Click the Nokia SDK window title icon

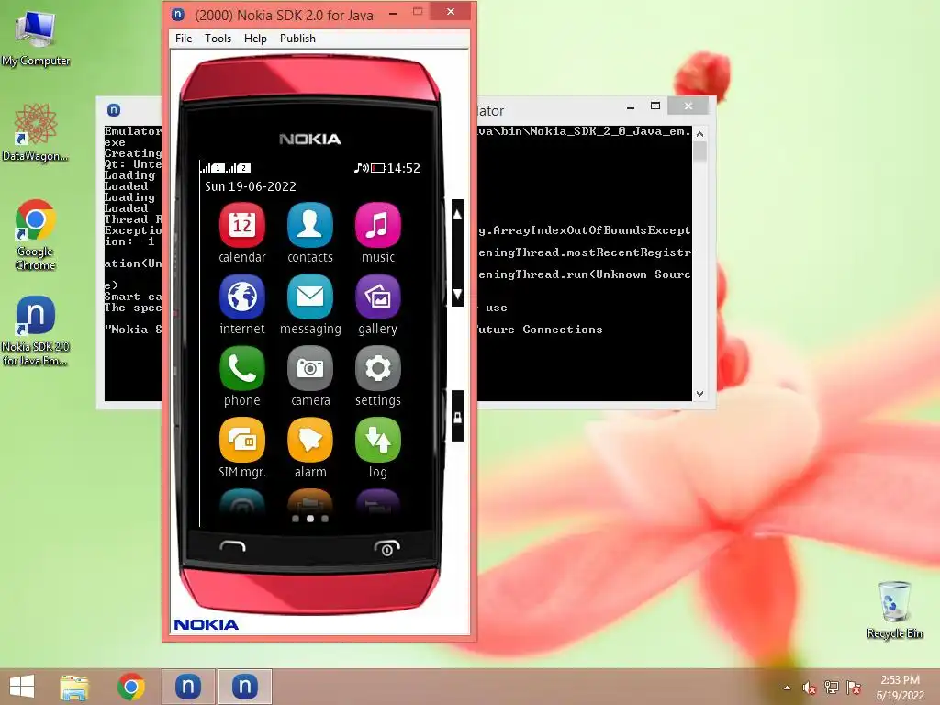177,15
